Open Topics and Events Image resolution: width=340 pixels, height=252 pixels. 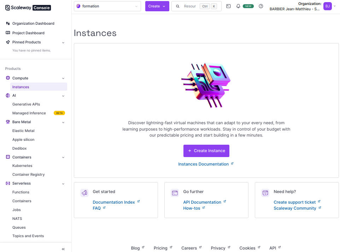[x=28, y=236]
